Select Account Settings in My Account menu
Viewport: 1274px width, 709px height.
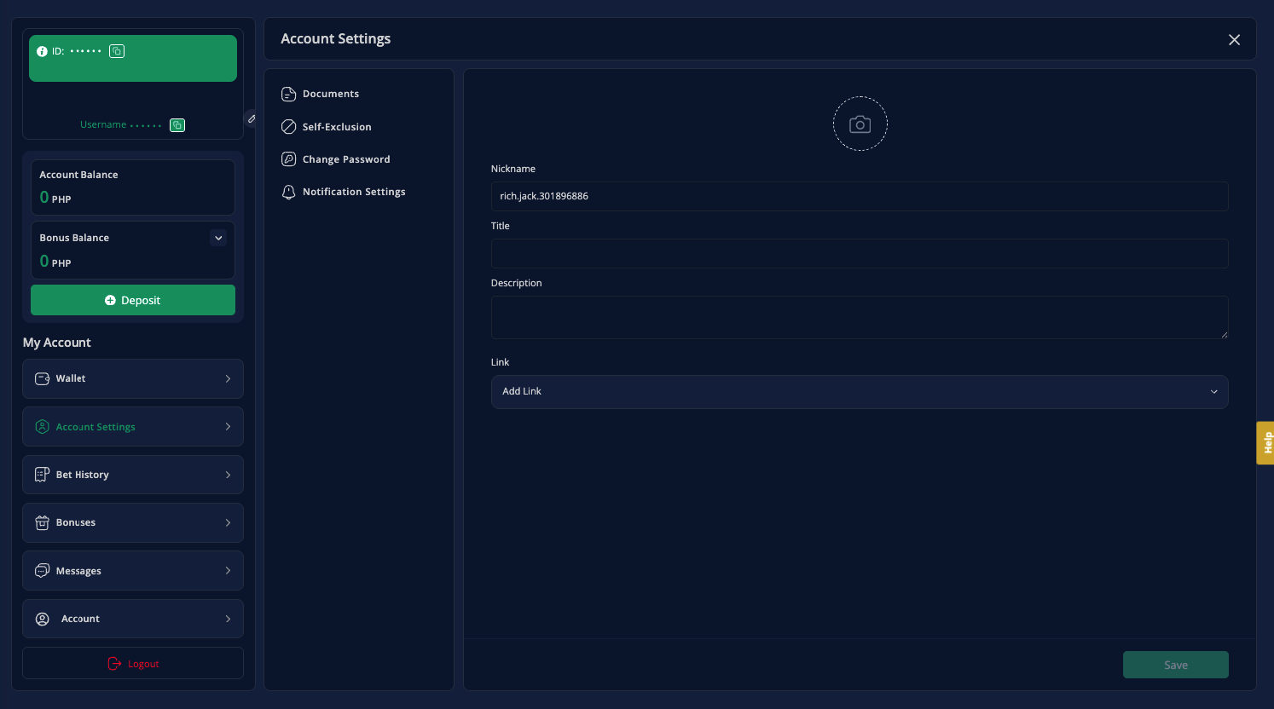(x=133, y=427)
